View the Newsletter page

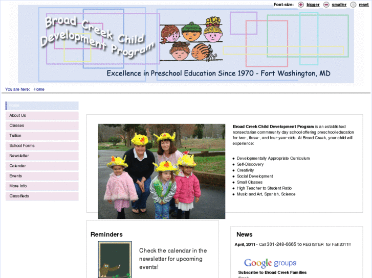42,156
